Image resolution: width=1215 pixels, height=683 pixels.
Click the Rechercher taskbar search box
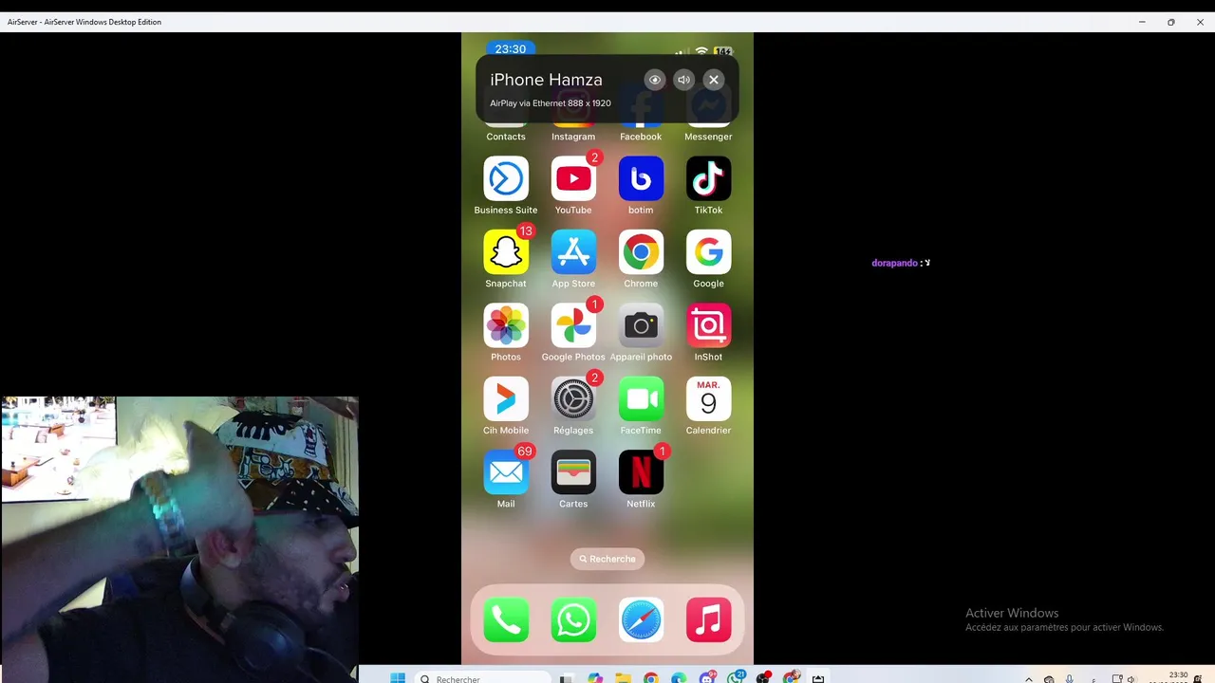point(483,678)
